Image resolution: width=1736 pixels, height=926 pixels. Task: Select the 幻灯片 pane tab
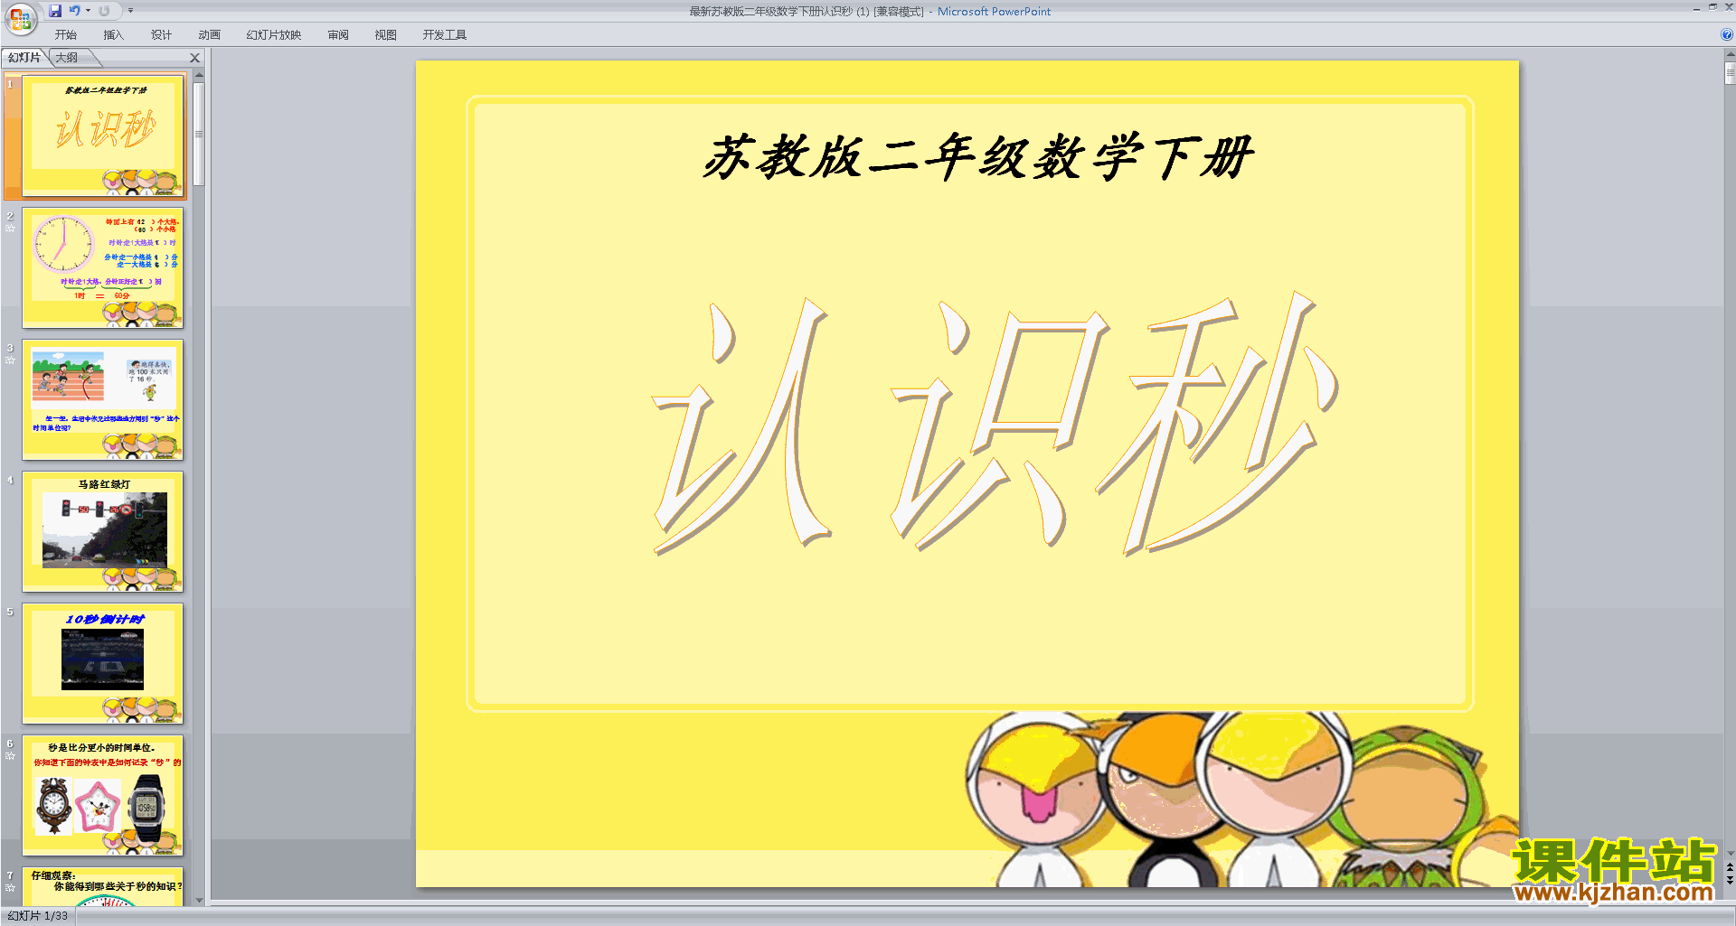coord(24,58)
